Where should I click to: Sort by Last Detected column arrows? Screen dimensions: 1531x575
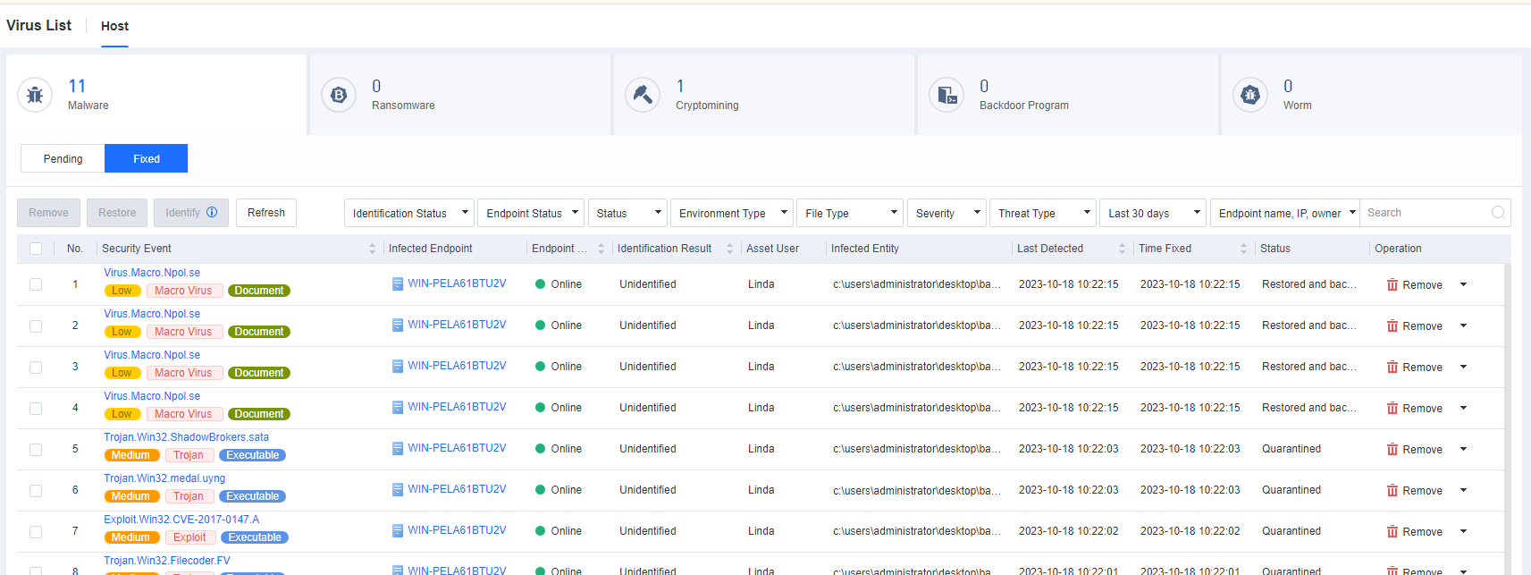pos(1122,249)
